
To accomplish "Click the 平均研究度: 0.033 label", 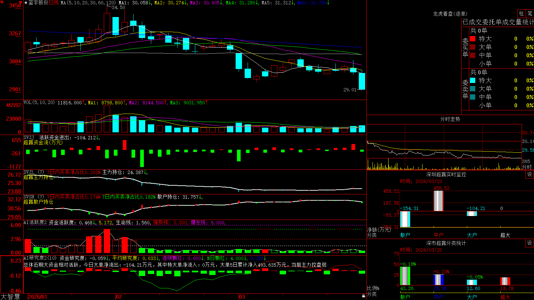I will (134, 258).
